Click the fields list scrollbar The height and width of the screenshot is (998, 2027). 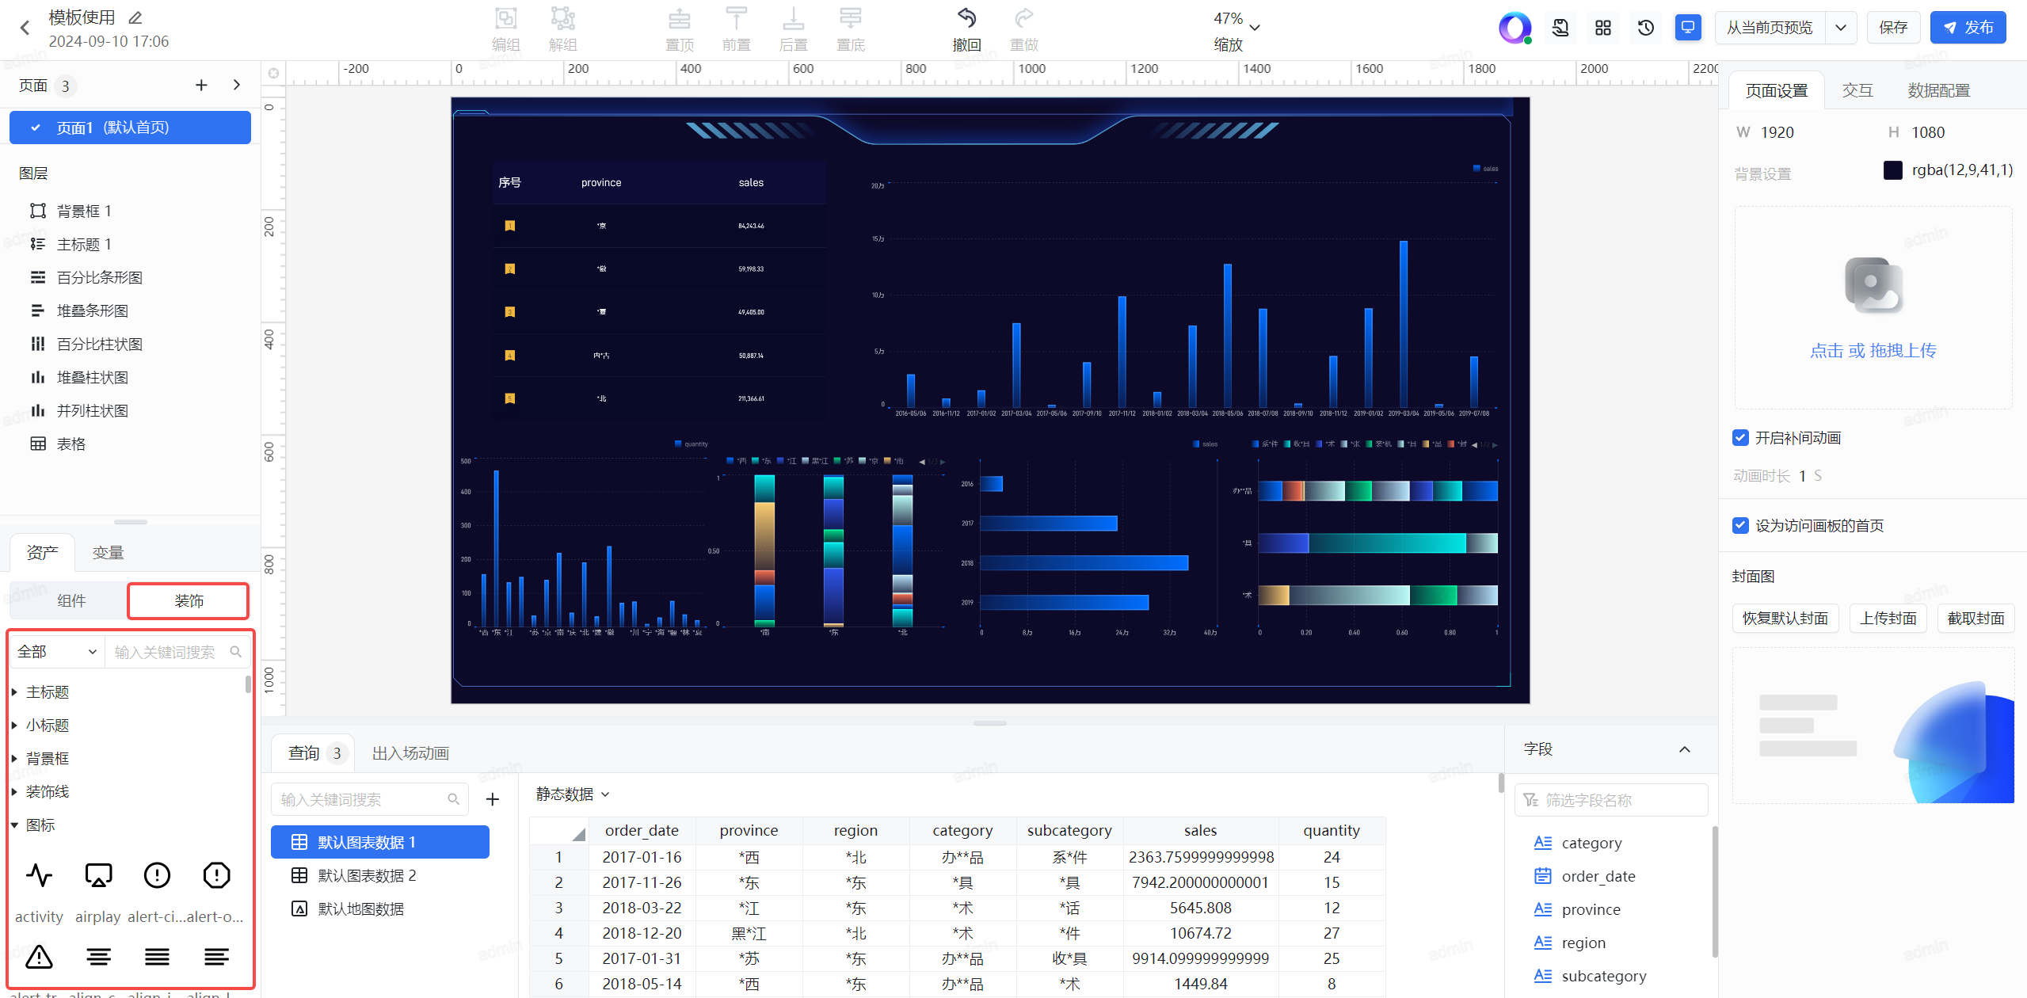tap(1715, 891)
